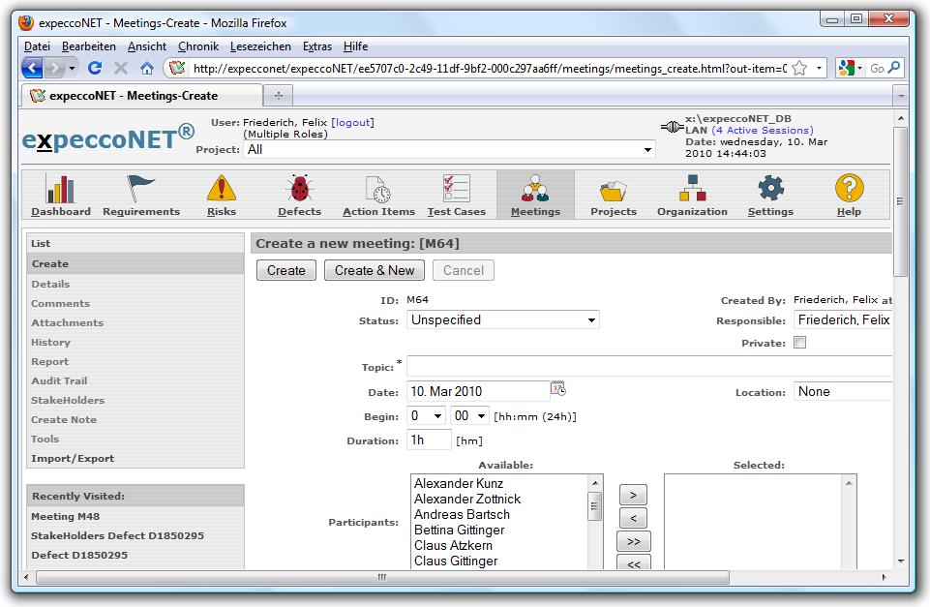Open the Lesezeichen menu
This screenshot has height=607, width=930.
pos(260,46)
